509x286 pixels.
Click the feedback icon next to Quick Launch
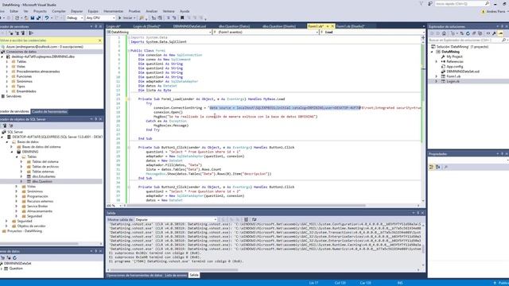(x=429, y=3)
